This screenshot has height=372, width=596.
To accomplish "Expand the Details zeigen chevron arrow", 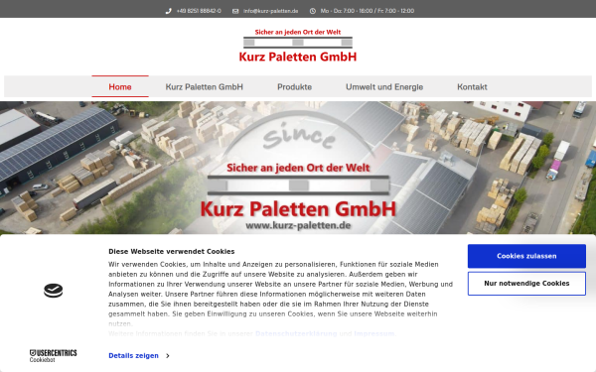I will point(168,356).
